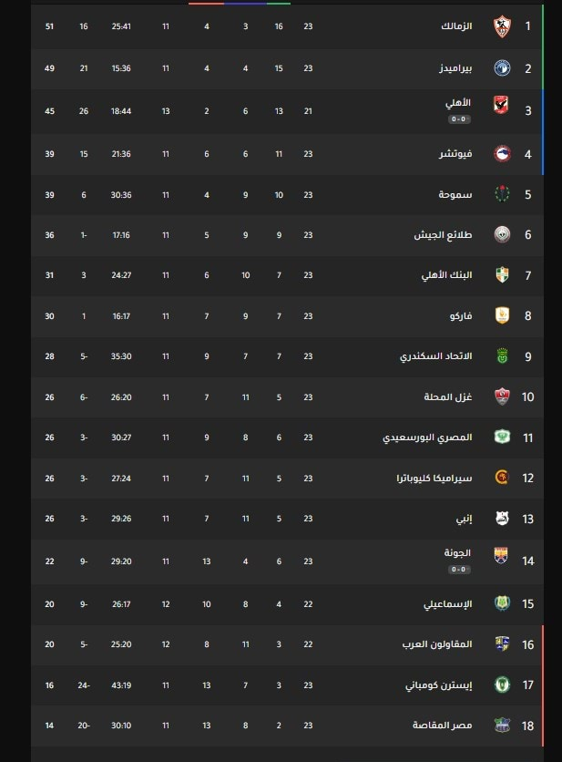Click the 0-0 live score under الجونة

459,570
